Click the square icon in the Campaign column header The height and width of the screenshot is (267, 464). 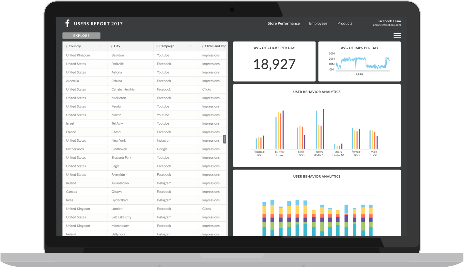click(x=190, y=46)
